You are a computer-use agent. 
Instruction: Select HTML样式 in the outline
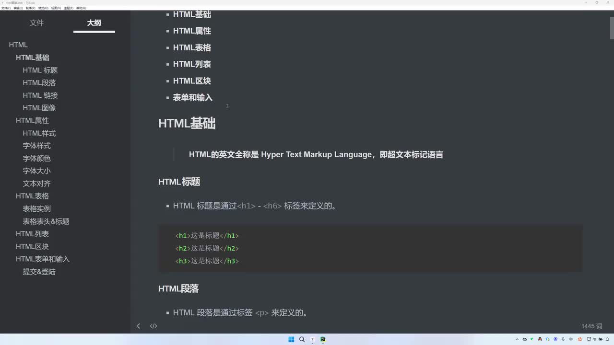tap(39, 133)
